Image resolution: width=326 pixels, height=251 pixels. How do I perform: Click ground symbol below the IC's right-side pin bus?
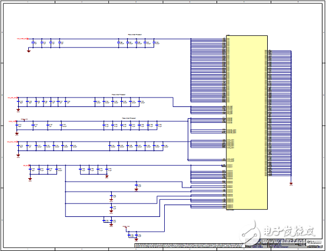pos(291,184)
